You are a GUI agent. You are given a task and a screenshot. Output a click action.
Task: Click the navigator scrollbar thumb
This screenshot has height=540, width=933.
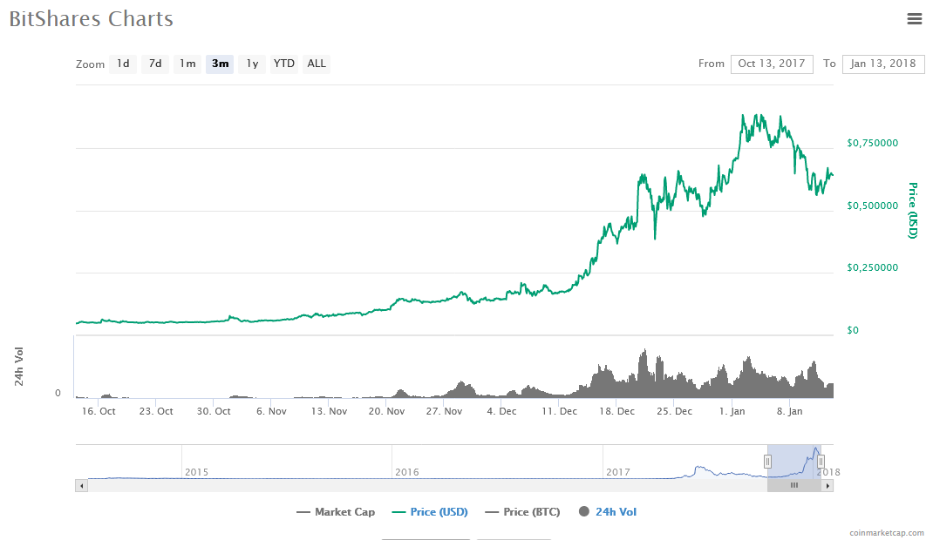click(793, 486)
